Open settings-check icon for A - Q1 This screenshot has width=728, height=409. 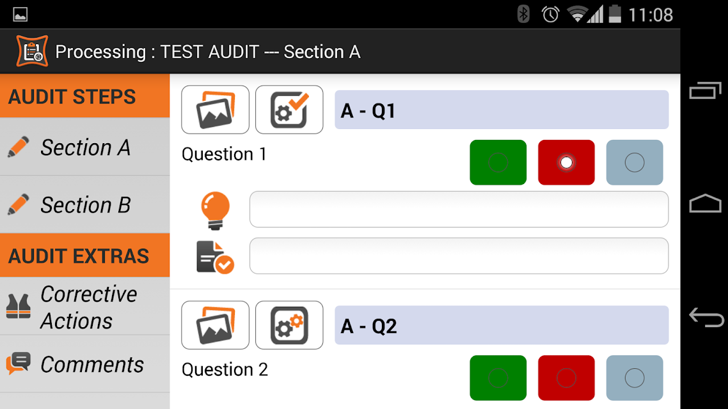(x=289, y=110)
